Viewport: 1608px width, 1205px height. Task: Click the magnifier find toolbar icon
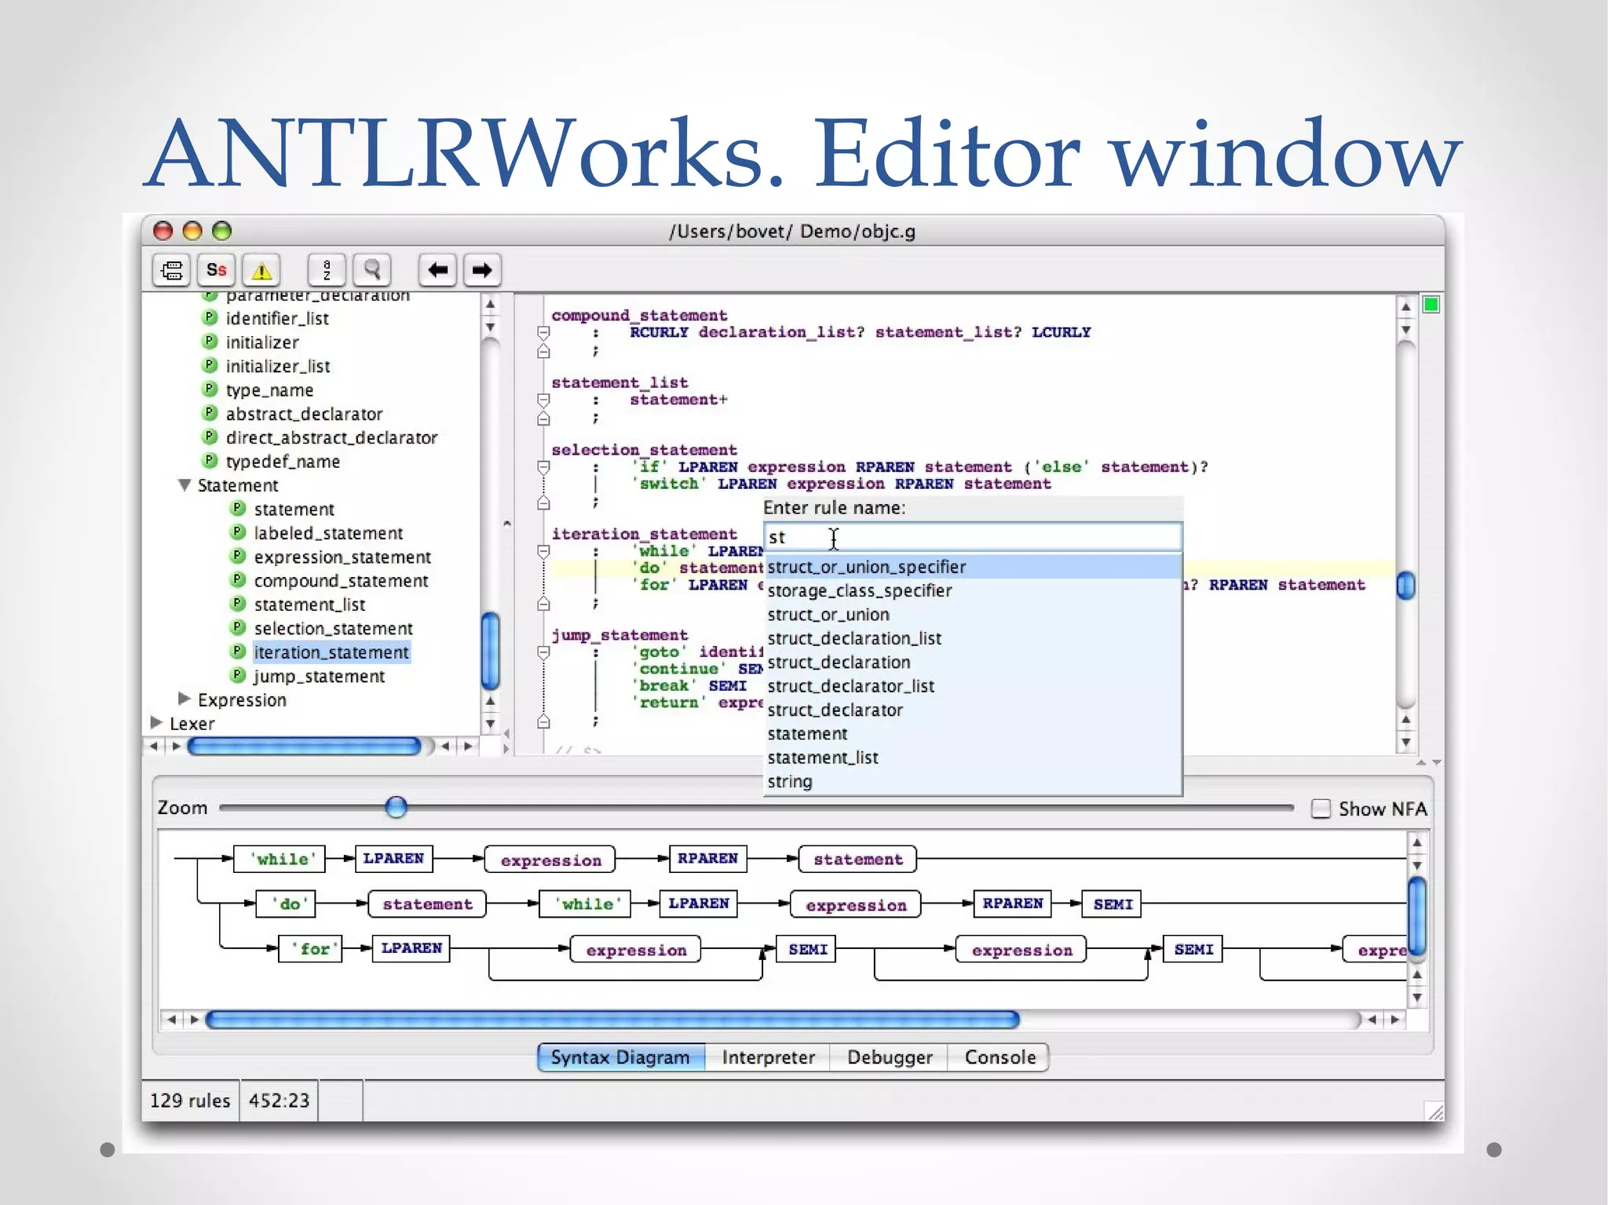[x=372, y=270]
